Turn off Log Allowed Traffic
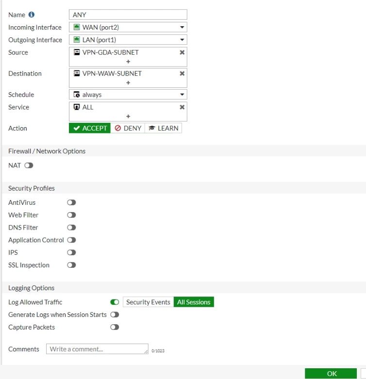This screenshot has width=366, height=379. [x=115, y=302]
